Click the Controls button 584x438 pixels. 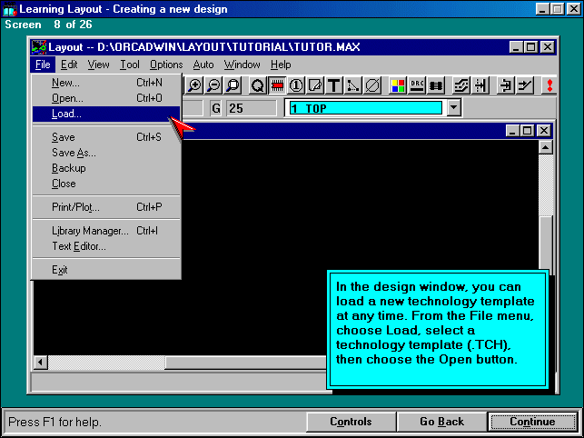(x=351, y=422)
